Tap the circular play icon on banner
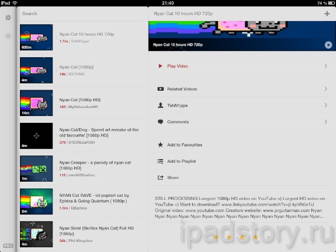 click(x=328, y=45)
